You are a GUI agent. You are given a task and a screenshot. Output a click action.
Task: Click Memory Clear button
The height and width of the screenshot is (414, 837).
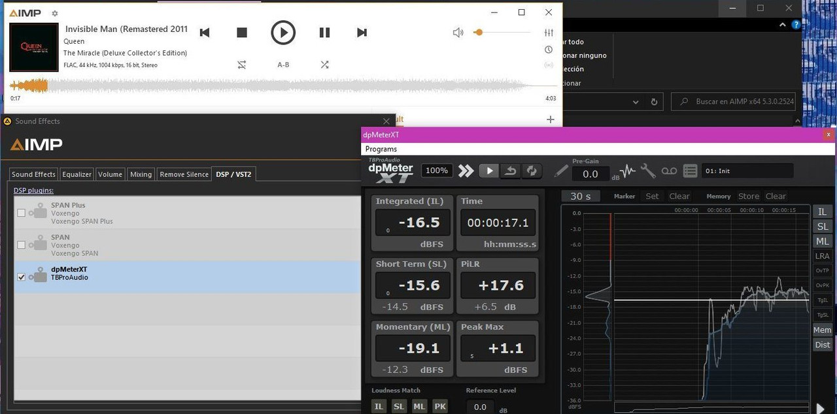[x=776, y=196]
